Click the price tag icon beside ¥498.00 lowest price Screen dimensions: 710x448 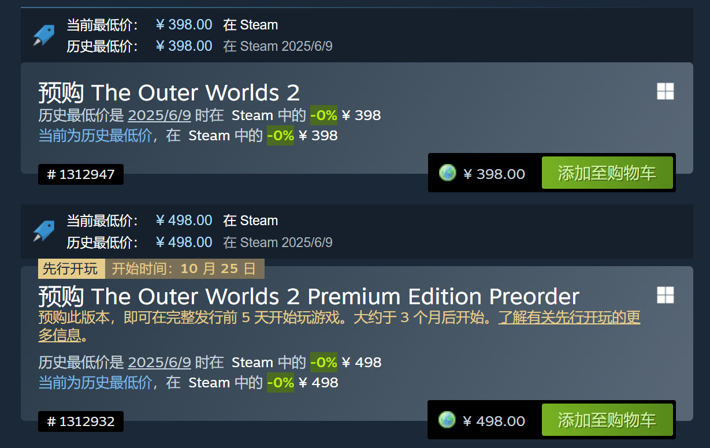click(x=44, y=231)
